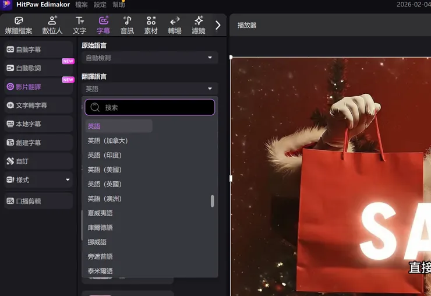Viewport: 431px width, 296px height.
Task: Open the 音訊 audio tab
Action: click(x=128, y=25)
